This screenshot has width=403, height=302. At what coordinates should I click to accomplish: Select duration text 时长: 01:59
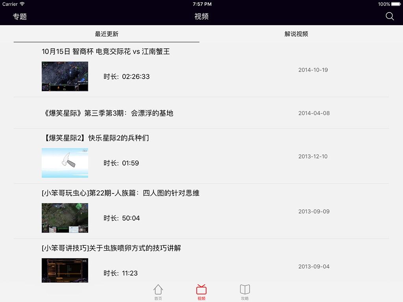[121, 163]
